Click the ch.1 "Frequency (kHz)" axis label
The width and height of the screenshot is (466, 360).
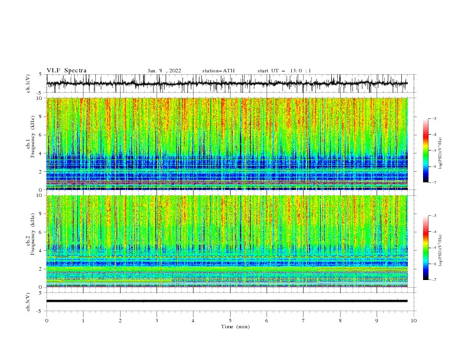point(33,136)
